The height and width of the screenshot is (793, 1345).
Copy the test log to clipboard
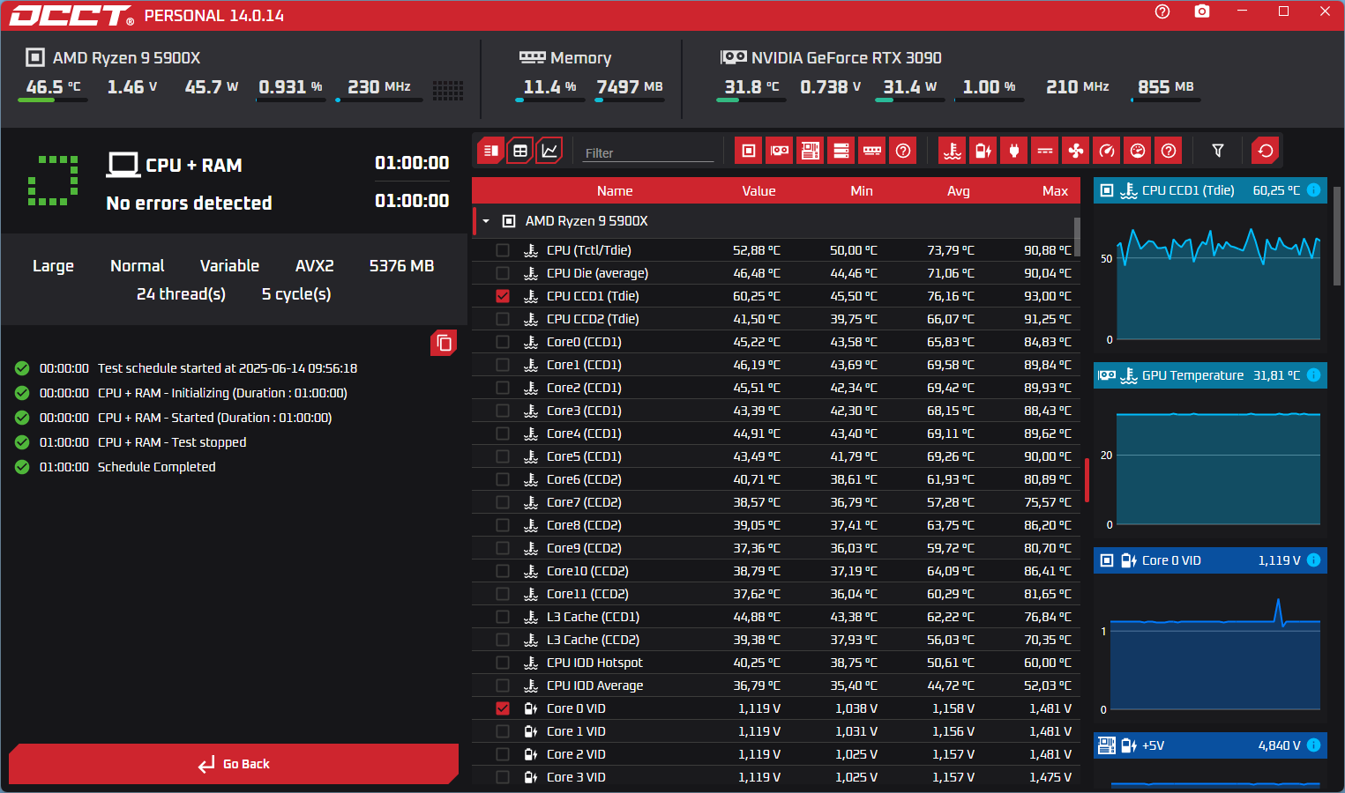[444, 343]
